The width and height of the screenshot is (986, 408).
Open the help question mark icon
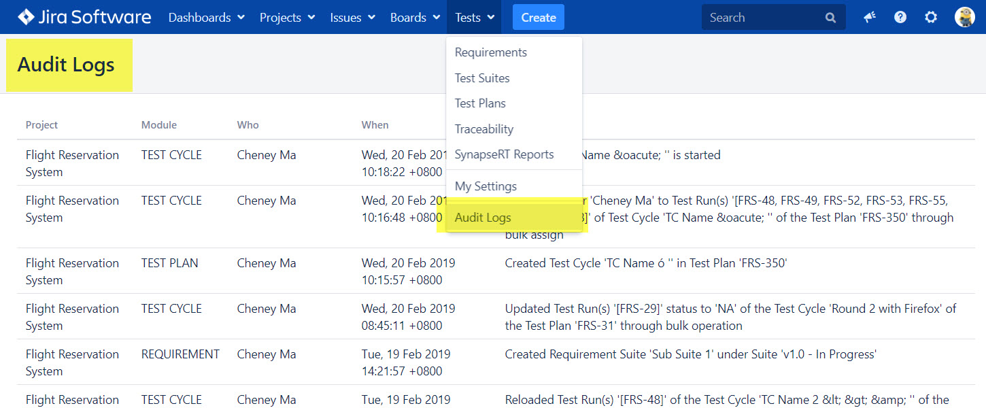(x=900, y=18)
